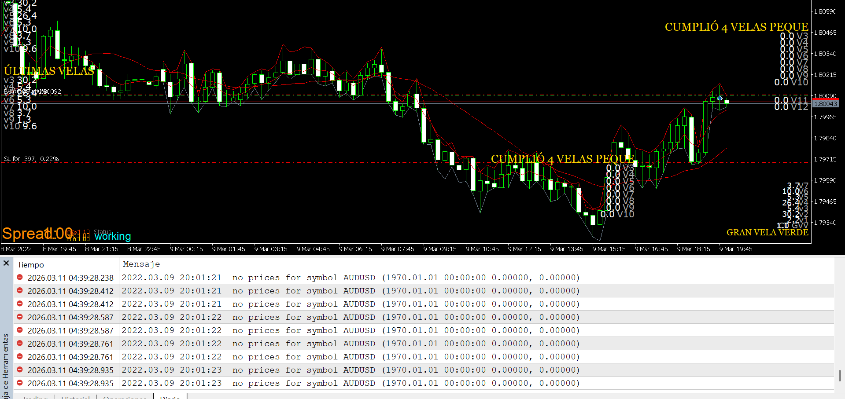The height and width of the screenshot is (399, 845).
Task: Click time axis label 9 Mar 06:15
Action: (355, 249)
